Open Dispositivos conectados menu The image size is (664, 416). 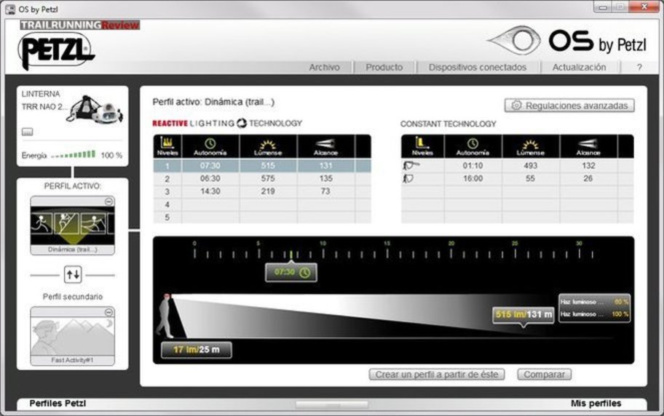[x=478, y=68]
